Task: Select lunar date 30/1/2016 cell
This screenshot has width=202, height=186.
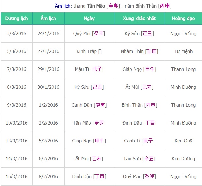Action: coord(48,87)
